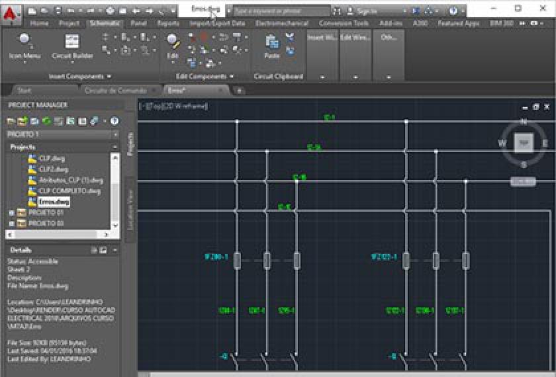Open the PROJETO 1 project dropdown
This screenshot has height=377, width=556.
click(115, 134)
